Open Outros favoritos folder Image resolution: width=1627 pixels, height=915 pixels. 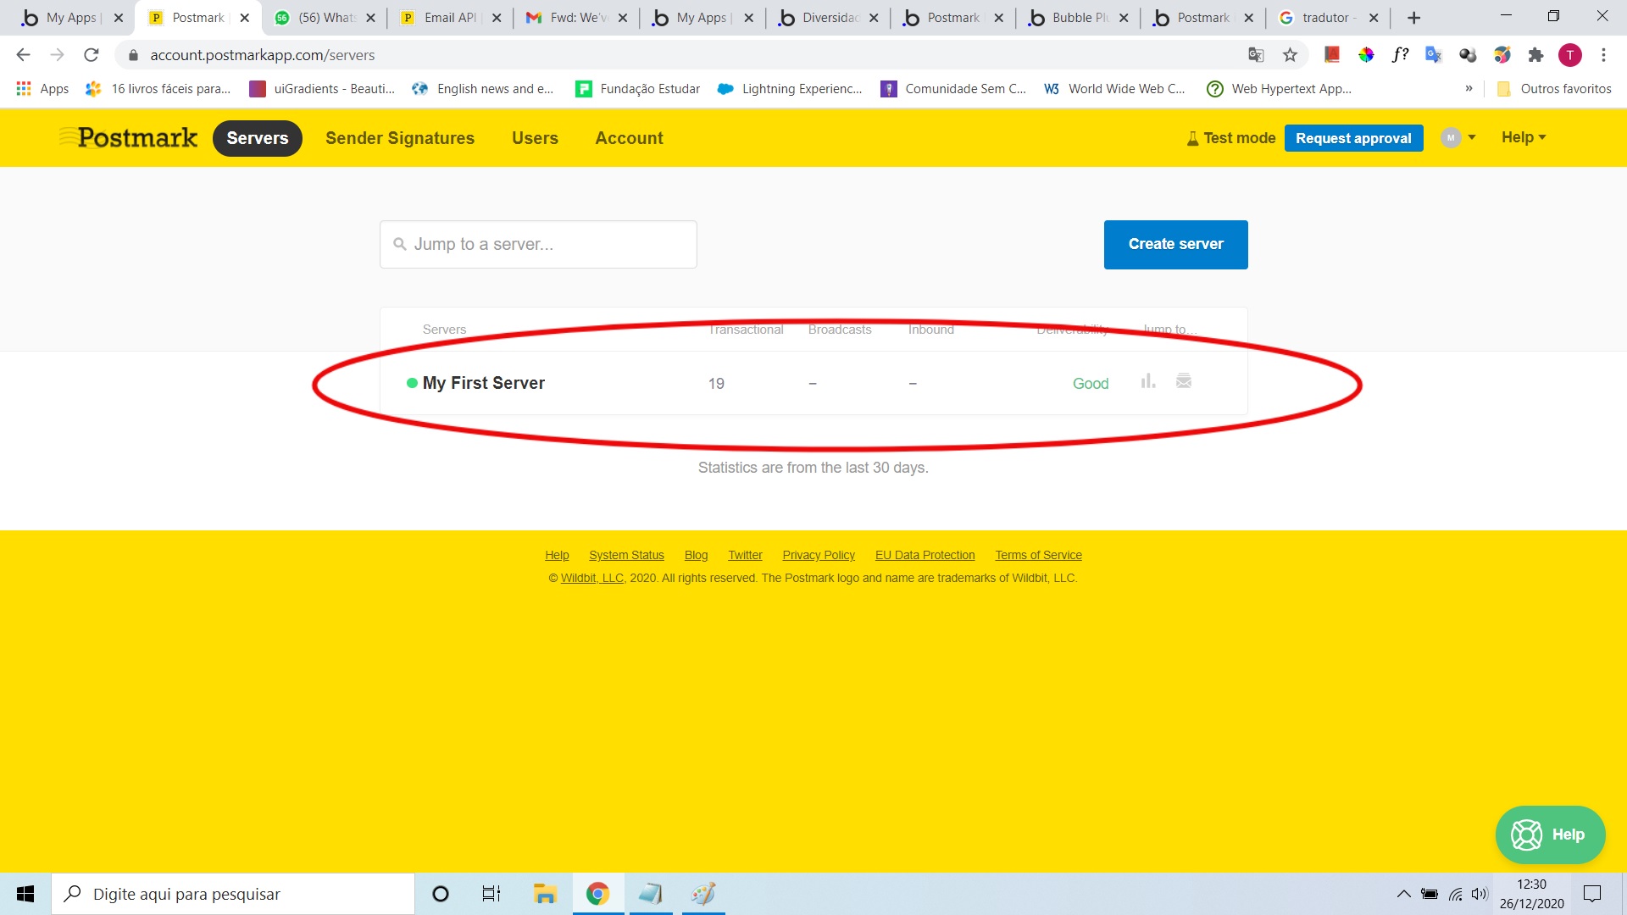[1554, 89]
